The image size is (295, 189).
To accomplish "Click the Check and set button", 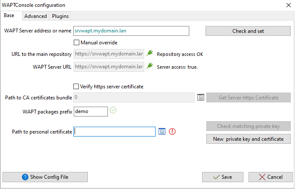I will click(248, 31).
